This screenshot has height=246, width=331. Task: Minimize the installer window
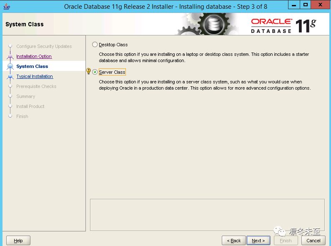pyautogui.click(x=294, y=5)
